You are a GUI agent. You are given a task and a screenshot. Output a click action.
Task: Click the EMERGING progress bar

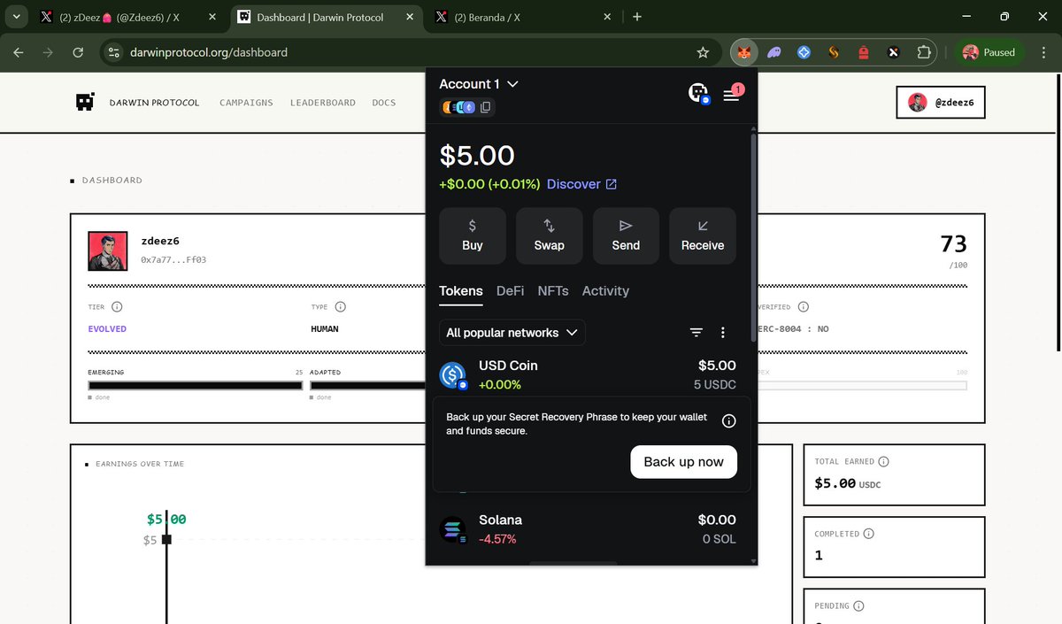(196, 385)
